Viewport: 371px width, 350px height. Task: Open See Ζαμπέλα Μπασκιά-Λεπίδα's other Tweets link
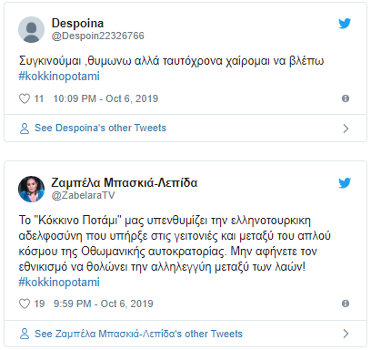(138, 334)
